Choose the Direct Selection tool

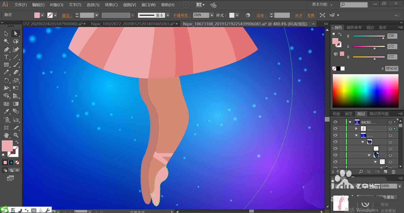16,33
